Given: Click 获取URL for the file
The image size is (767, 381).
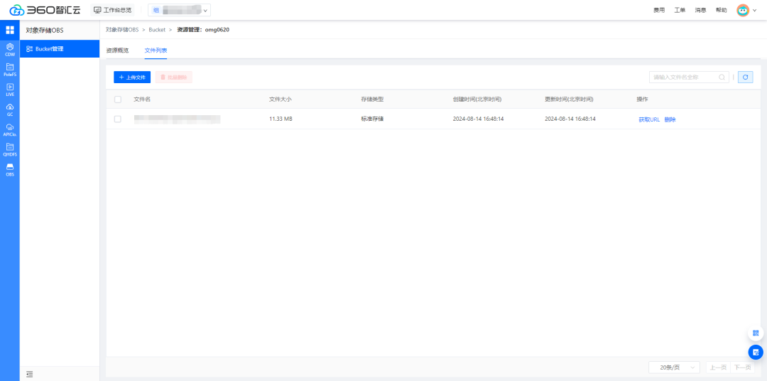Looking at the screenshot, I should click(649, 119).
